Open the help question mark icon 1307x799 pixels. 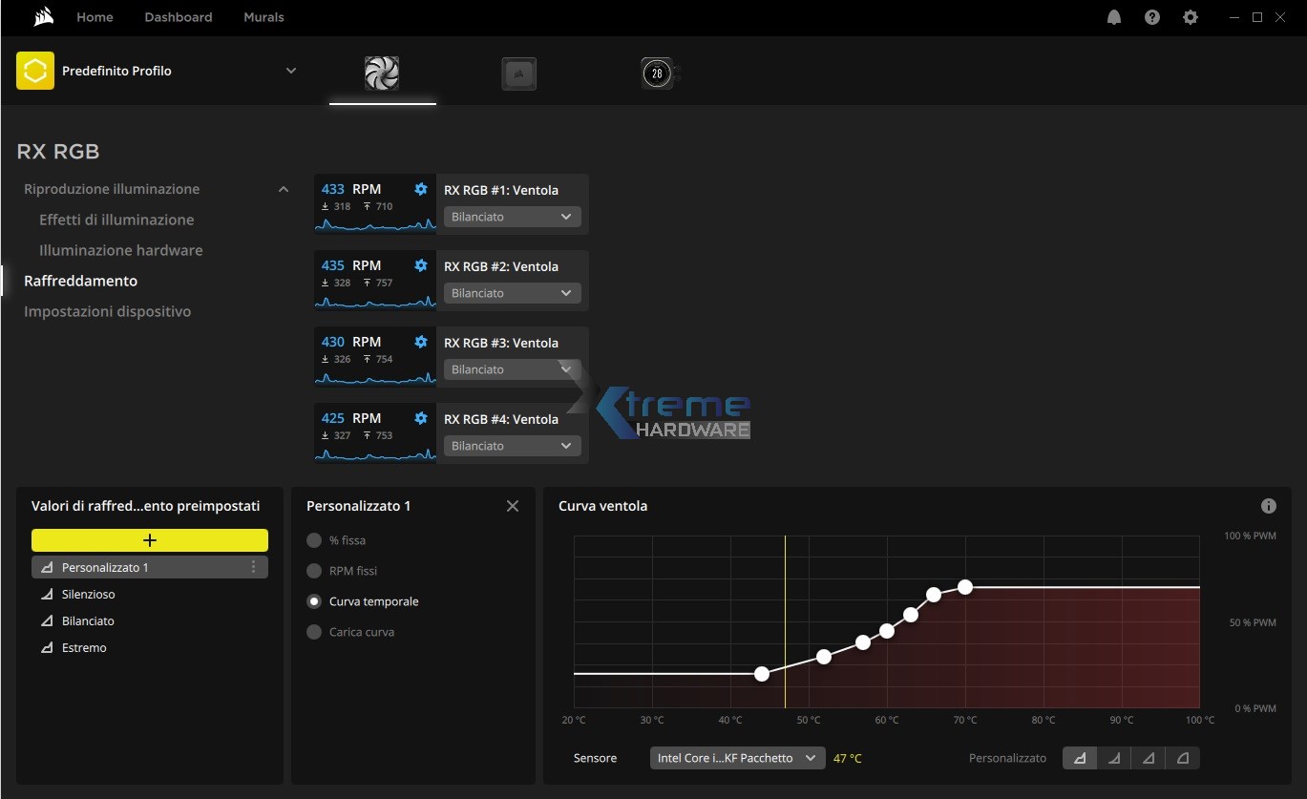[1152, 17]
